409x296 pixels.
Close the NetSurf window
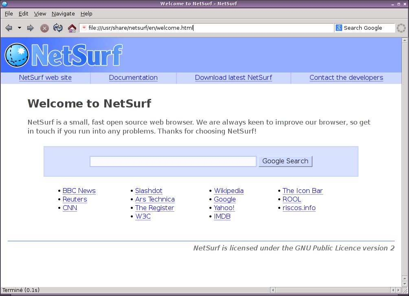[x=405, y=4]
